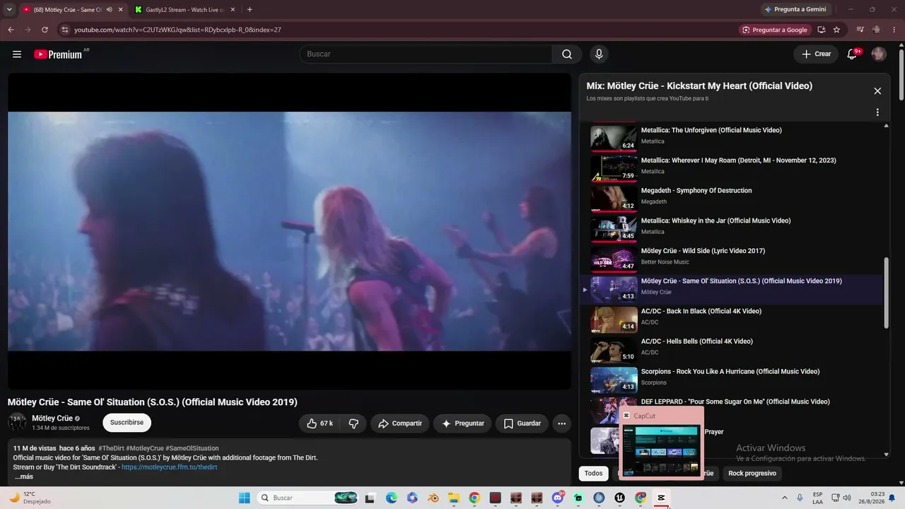905x509 pixels.
Task: Open more actions menu under video
Action: click(x=561, y=423)
